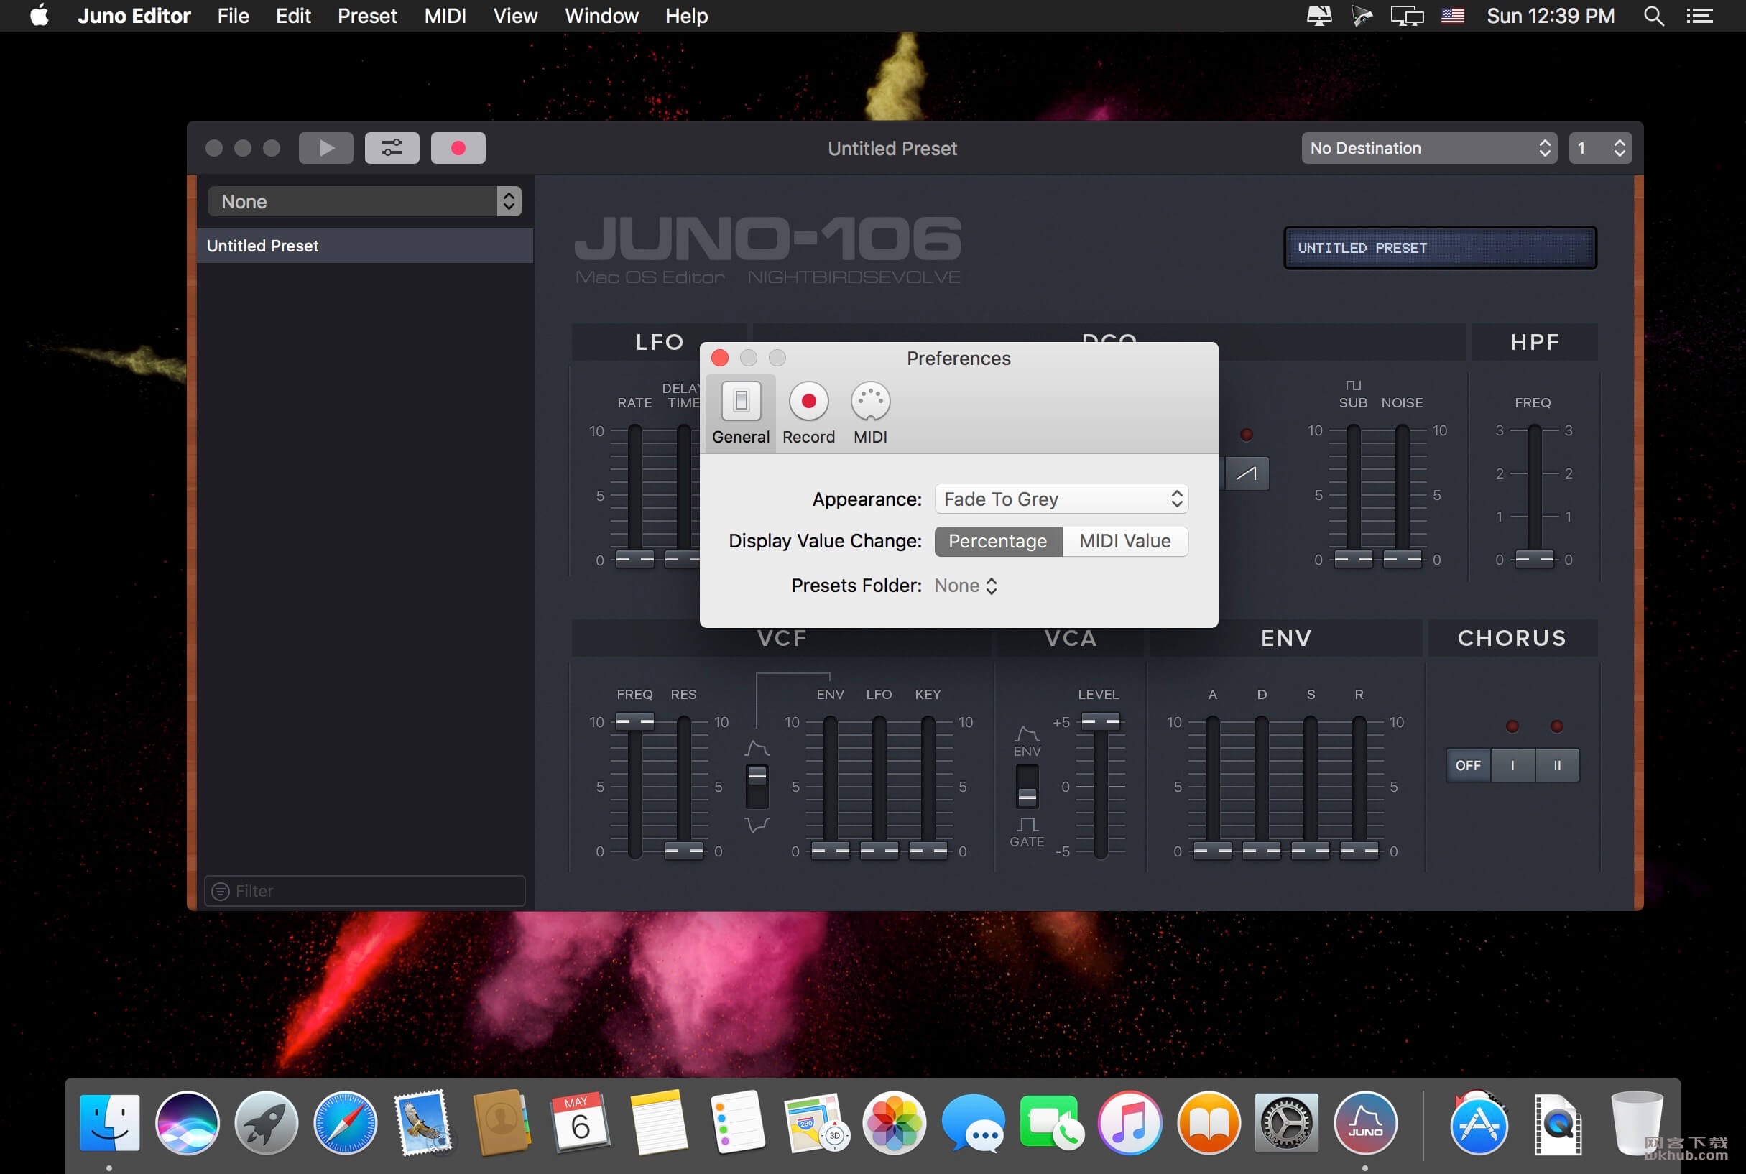Click the Juno Editor Dock icon
The image size is (1746, 1174).
[x=1365, y=1122]
